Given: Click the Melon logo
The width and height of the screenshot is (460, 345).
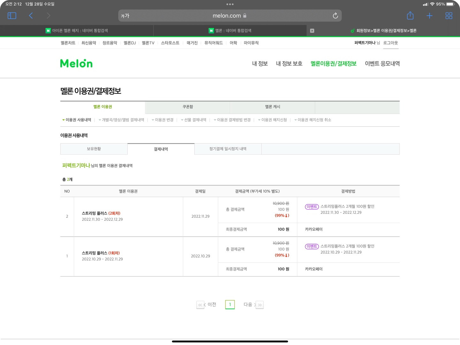Looking at the screenshot, I should click(76, 63).
